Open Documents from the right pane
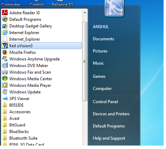Viewport: 166px width, 149px height. coord(104,39)
